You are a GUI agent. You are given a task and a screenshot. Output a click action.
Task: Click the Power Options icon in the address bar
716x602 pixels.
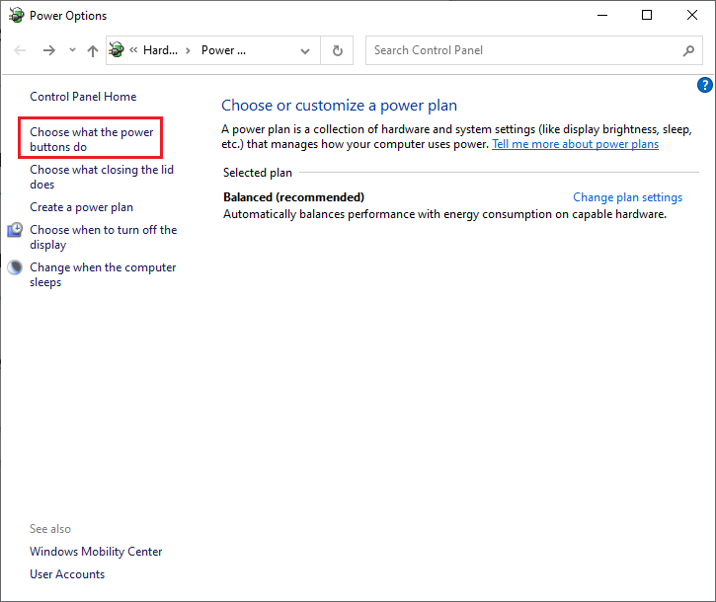click(118, 50)
